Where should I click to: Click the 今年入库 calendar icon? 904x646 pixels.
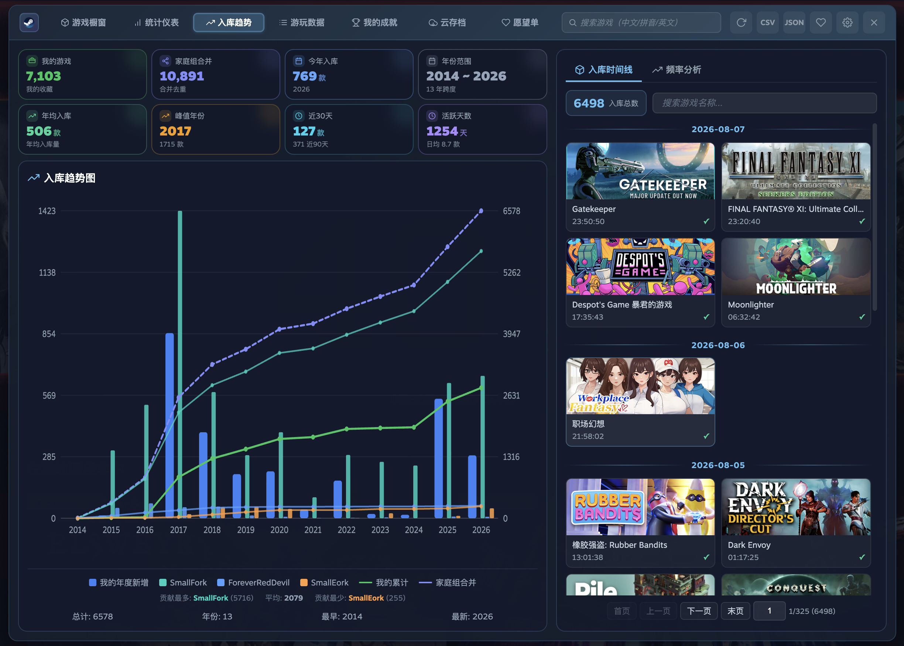(299, 61)
